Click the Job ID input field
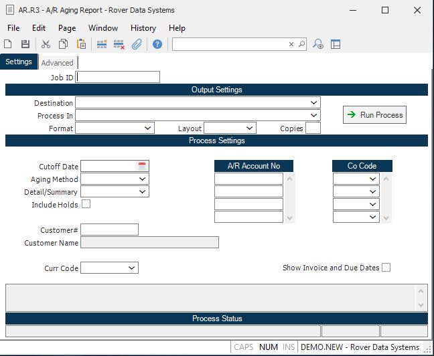This screenshot has width=434, height=356. pos(119,77)
